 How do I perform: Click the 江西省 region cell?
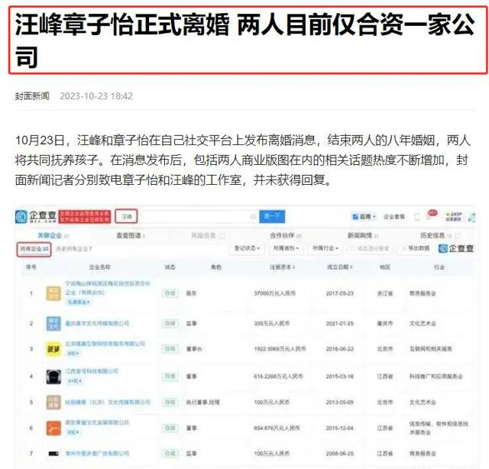point(385,377)
